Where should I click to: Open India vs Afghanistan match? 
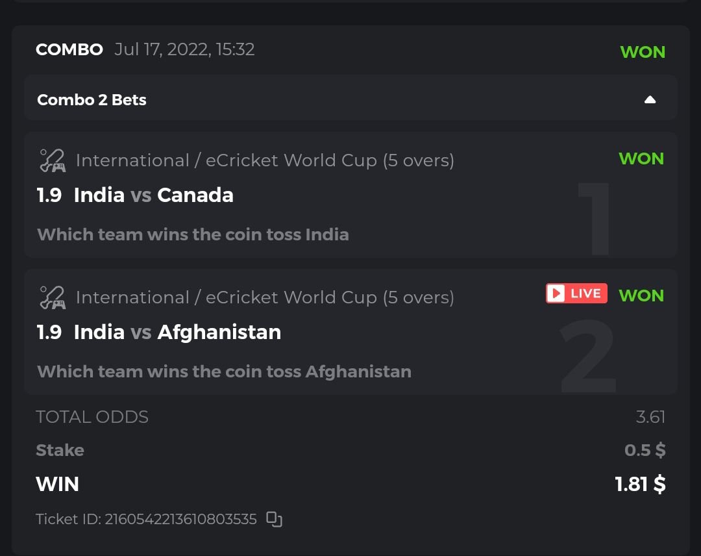click(177, 332)
